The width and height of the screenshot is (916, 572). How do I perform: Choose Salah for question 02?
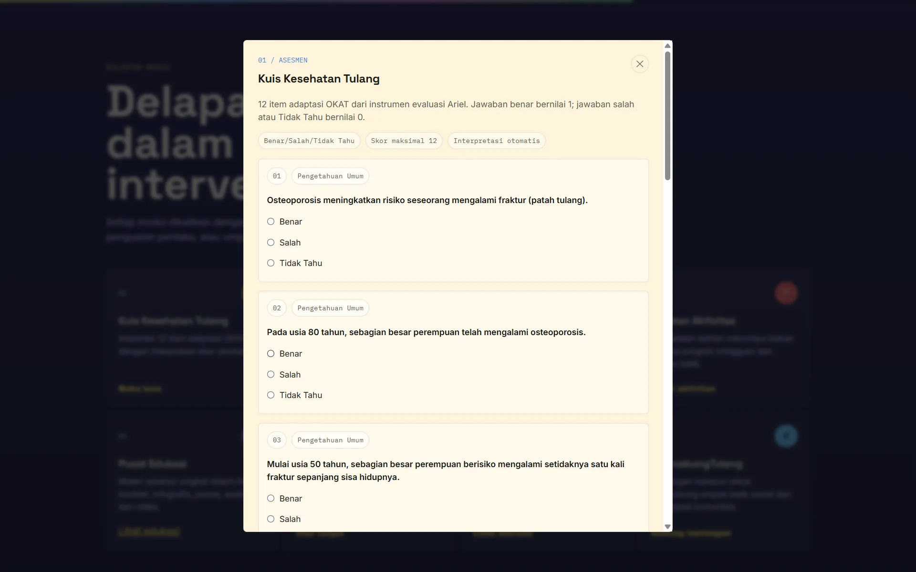(x=271, y=375)
